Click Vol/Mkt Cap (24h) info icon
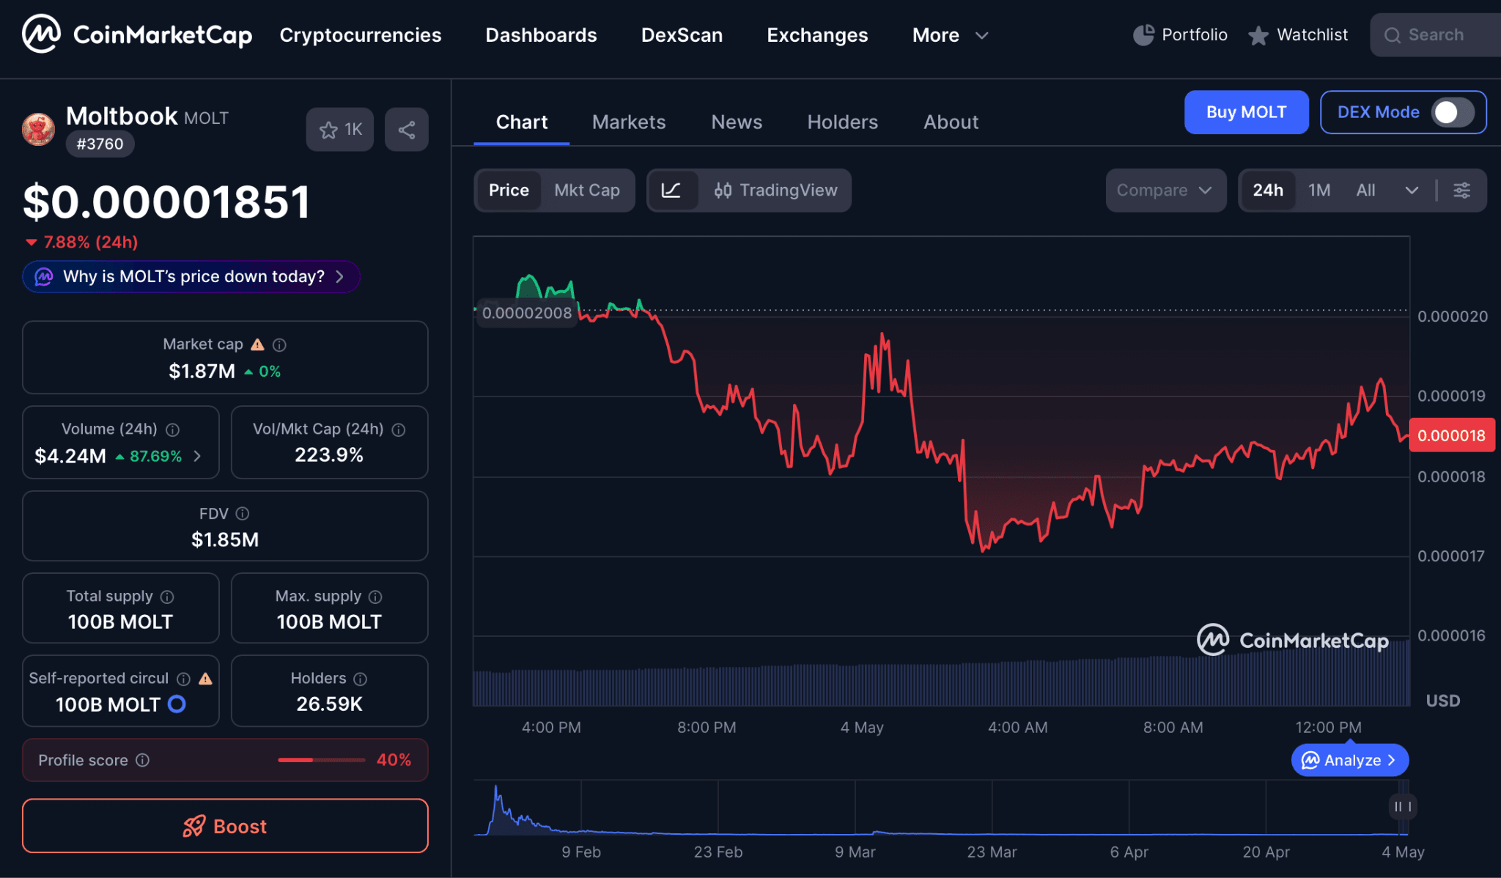This screenshot has height=878, width=1501. [x=399, y=429]
